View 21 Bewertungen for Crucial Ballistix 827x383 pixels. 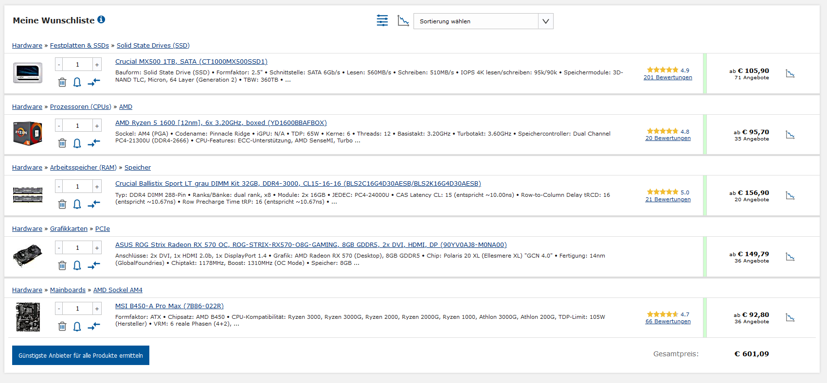click(668, 199)
